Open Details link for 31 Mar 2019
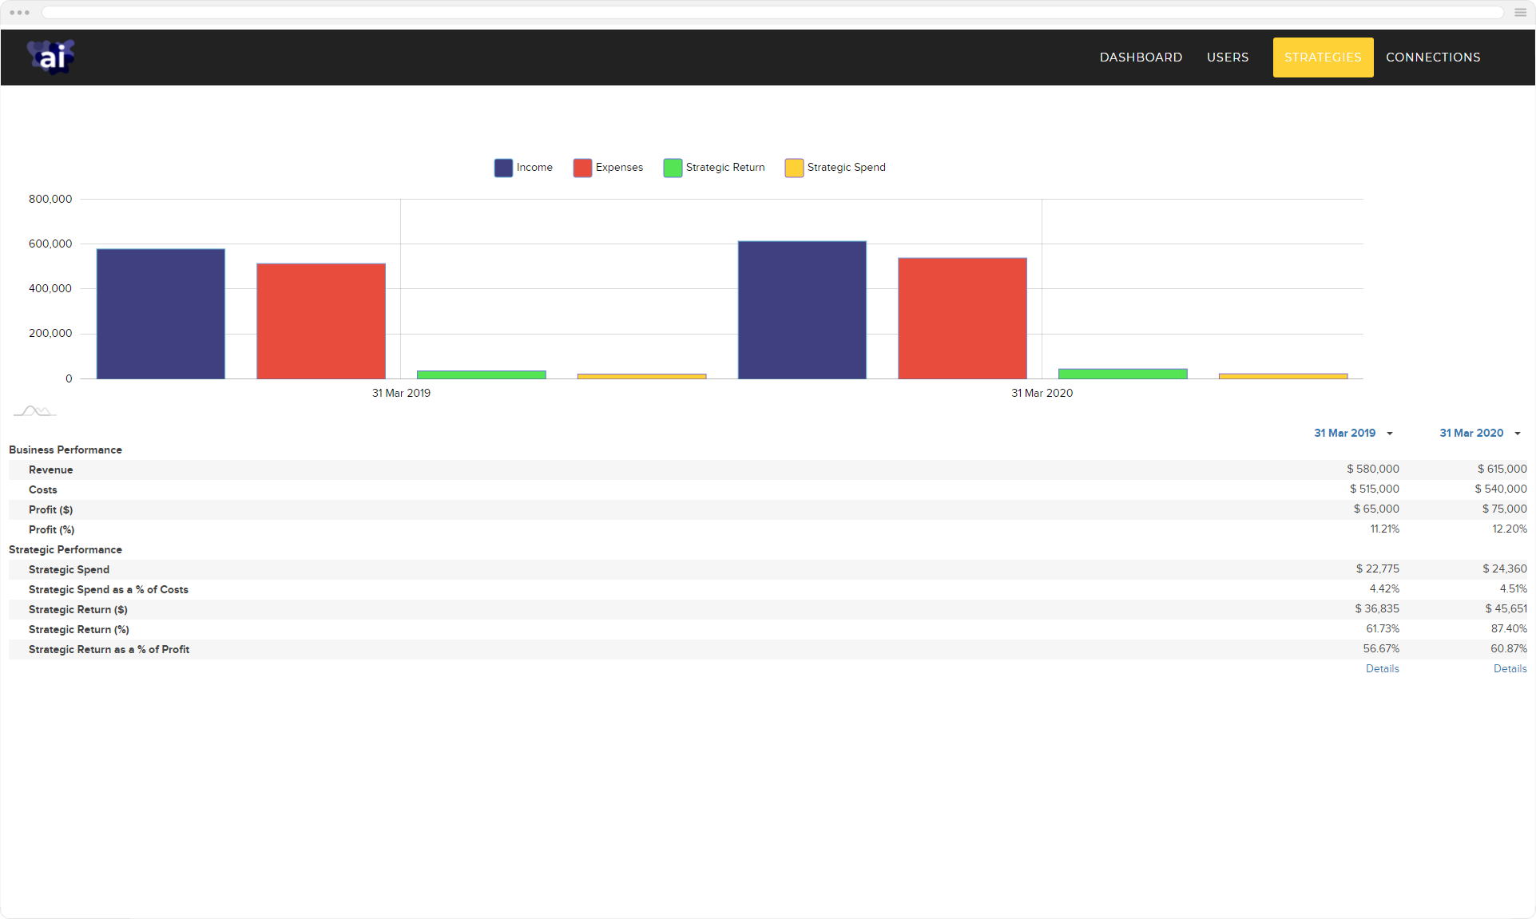The height and width of the screenshot is (919, 1536). (1382, 669)
